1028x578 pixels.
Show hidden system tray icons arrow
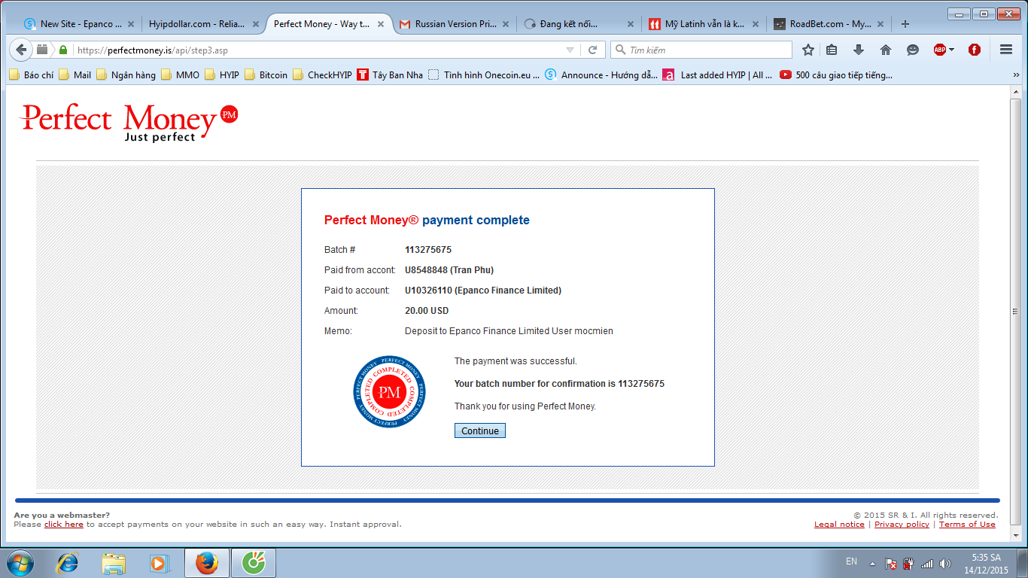[872, 563]
